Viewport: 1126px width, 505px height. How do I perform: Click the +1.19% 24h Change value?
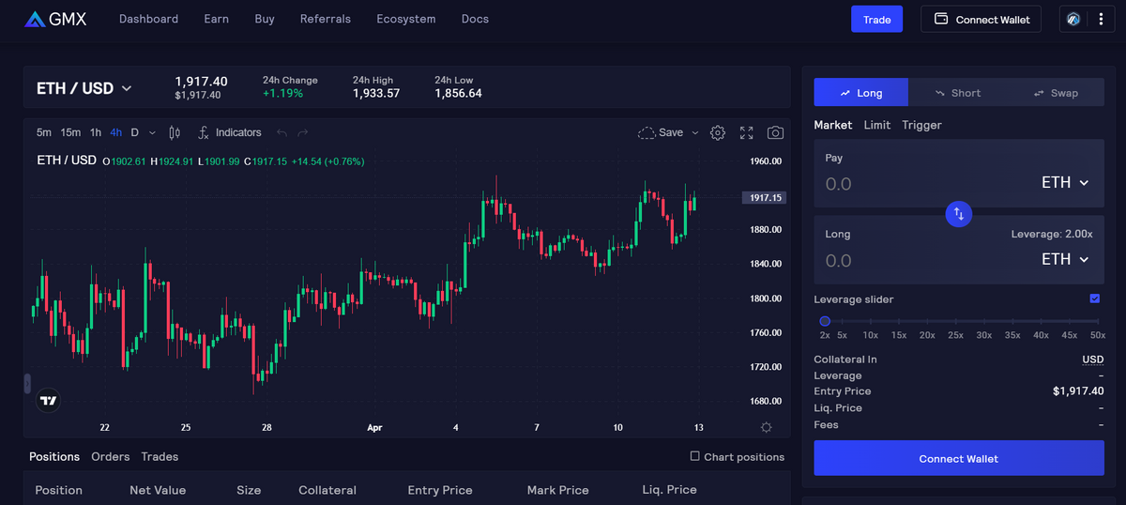tap(282, 94)
